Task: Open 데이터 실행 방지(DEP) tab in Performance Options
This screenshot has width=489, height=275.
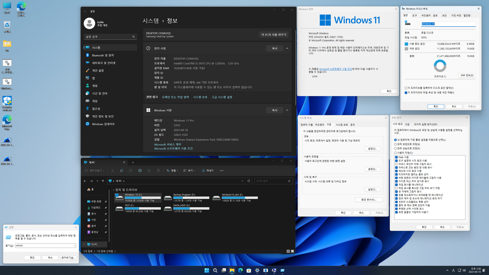Action: pos(426,124)
